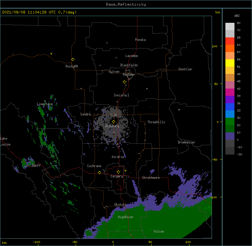Select the Drumheller label
Viewport: 252px width, 246px height.
187,142
